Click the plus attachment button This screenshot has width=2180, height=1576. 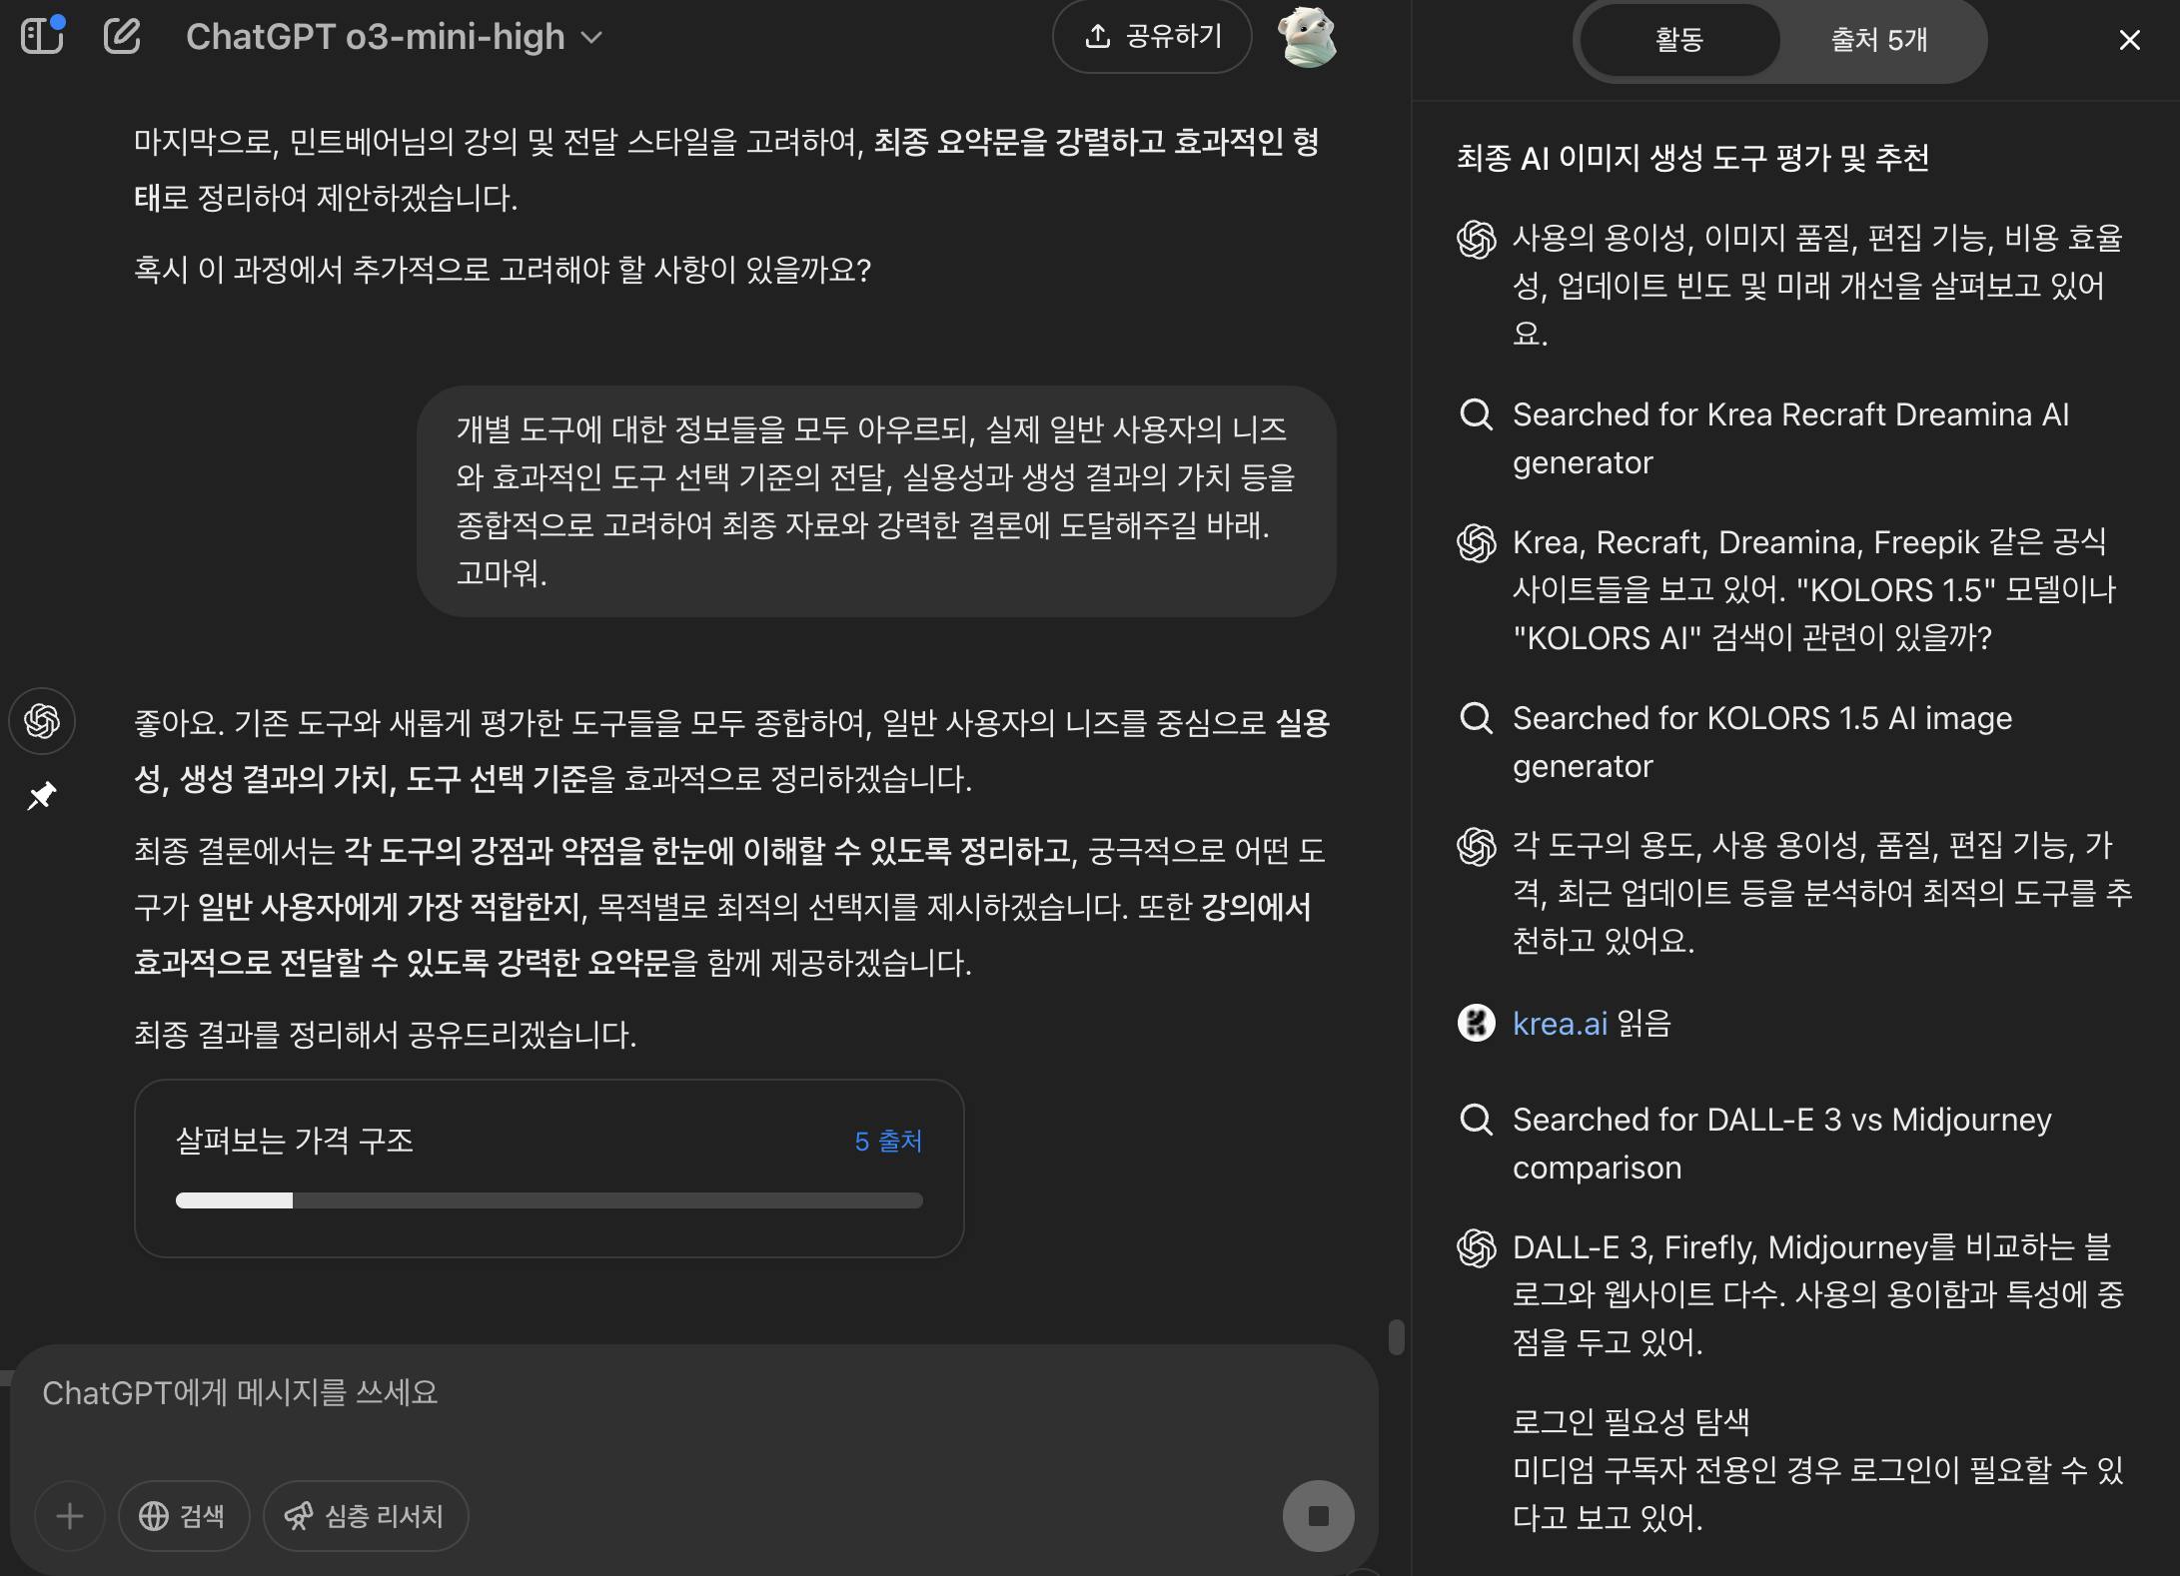pyautogui.click(x=70, y=1516)
